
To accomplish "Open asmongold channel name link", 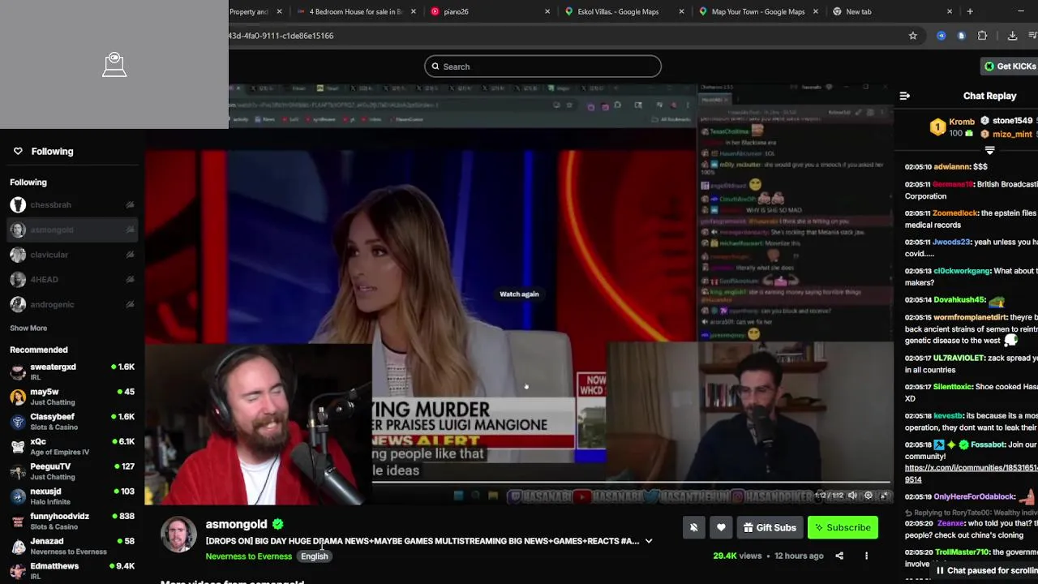I will (236, 524).
